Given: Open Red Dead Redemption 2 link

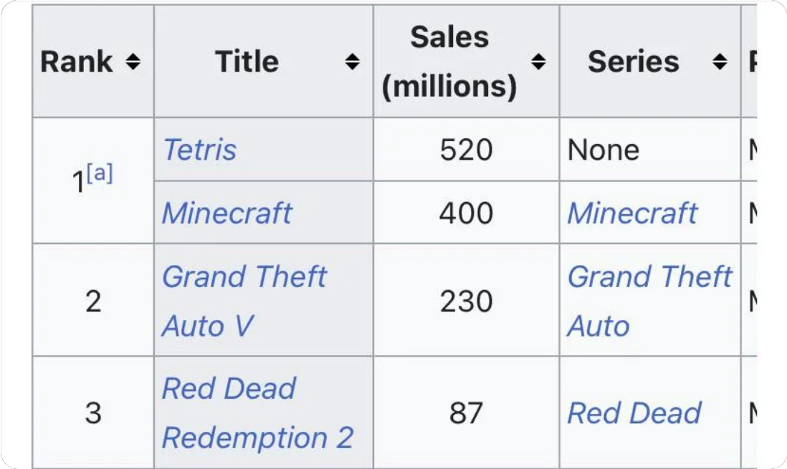Looking at the screenshot, I should [257, 413].
